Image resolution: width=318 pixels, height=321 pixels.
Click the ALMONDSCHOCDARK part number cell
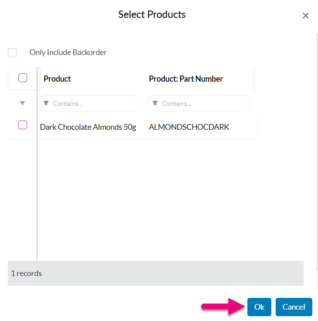(x=189, y=127)
